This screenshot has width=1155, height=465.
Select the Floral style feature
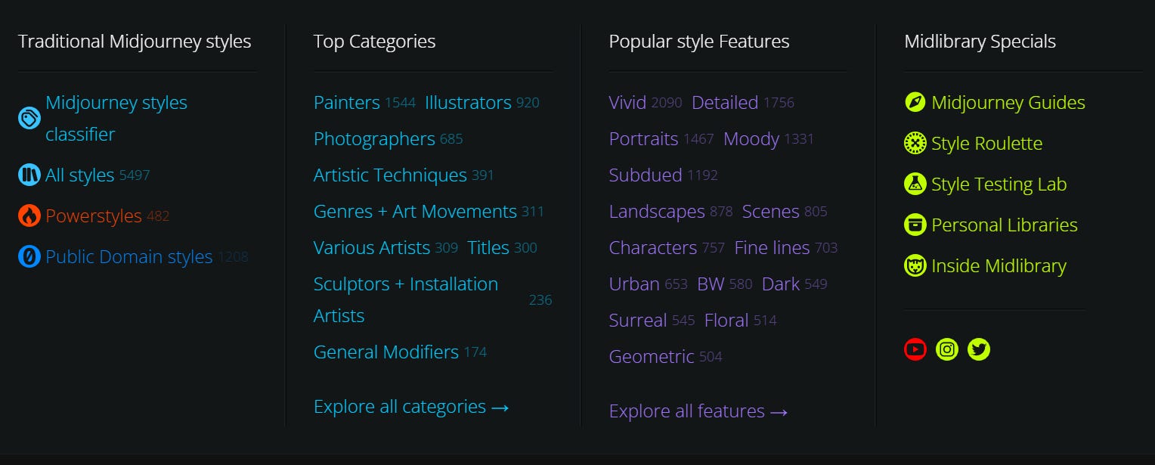tap(726, 321)
